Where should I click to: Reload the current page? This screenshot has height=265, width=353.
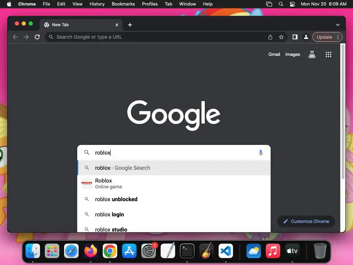click(x=37, y=37)
